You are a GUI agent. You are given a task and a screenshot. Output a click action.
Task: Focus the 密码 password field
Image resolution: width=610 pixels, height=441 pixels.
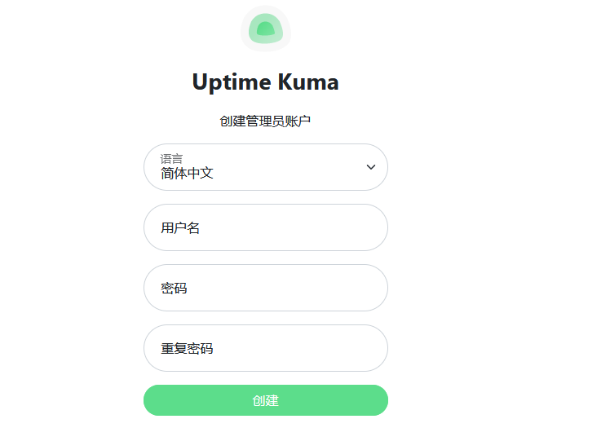click(265, 288)
